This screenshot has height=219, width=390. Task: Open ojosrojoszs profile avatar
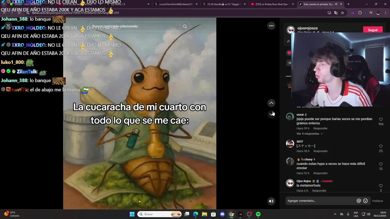291,30
